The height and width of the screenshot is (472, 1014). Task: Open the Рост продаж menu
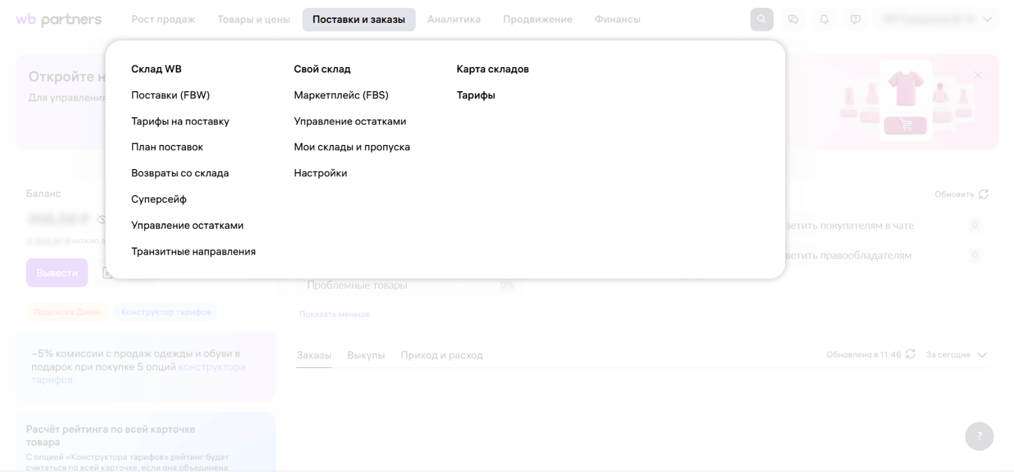tap(163, 19)
